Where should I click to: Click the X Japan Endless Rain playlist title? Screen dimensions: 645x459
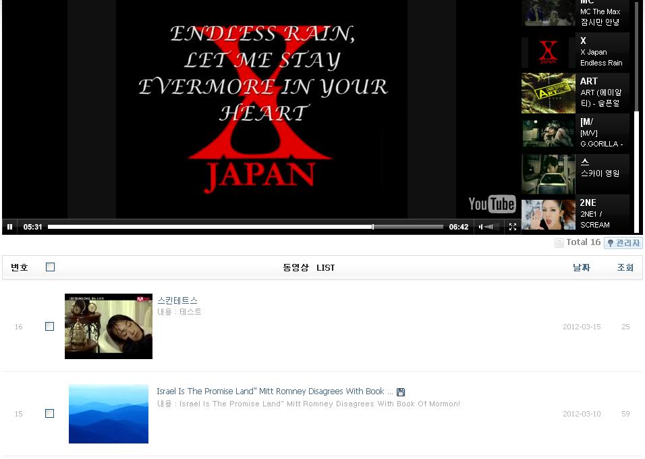[x=601, y=57]
